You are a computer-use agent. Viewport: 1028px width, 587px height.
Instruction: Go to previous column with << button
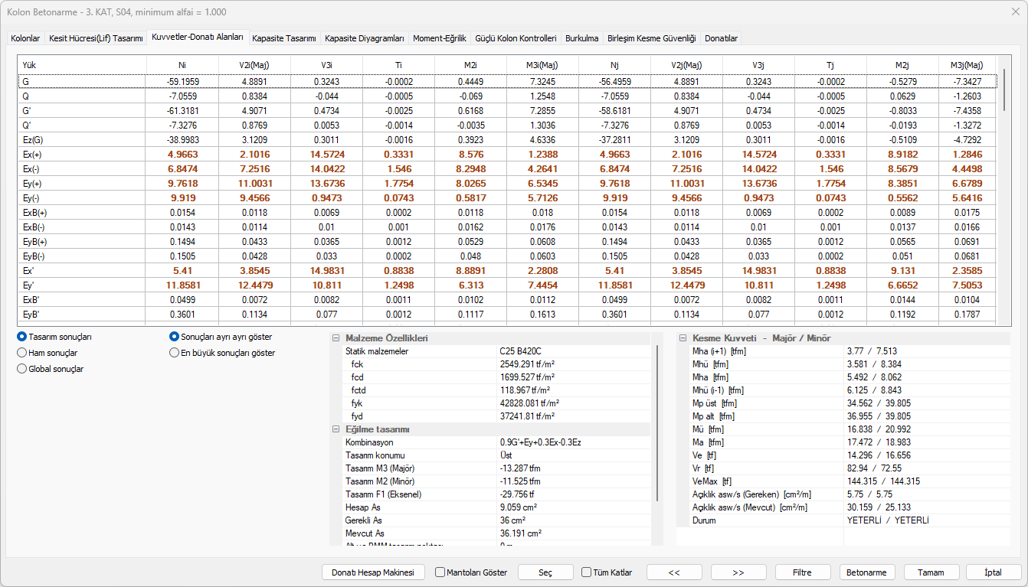click(x=674, y=572)
